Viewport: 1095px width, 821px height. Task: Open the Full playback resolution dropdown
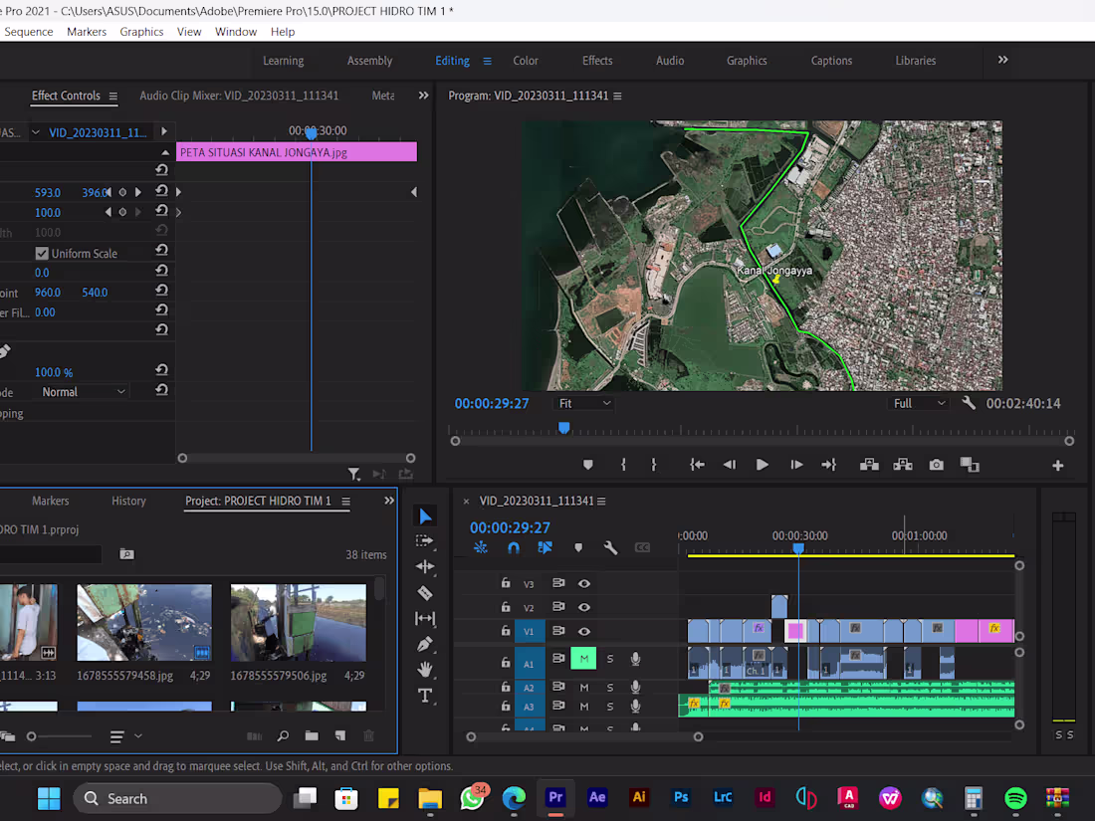(x=917, y=403)
